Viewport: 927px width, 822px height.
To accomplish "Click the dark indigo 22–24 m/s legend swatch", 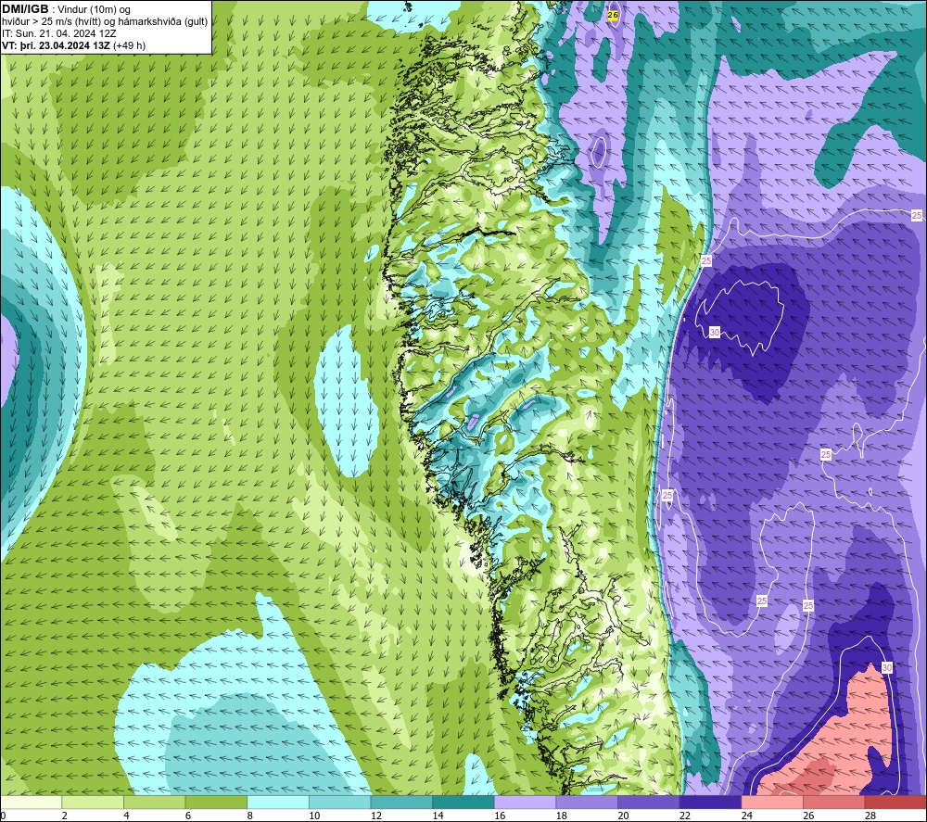I will (711, 802).
